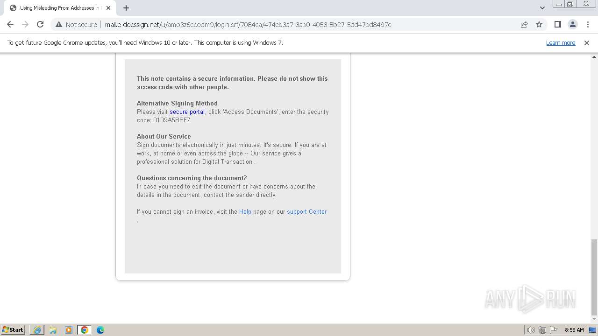598x336 pixels.
Task: Open Microsoft Edge from taskbar
Action: (100, 330)
